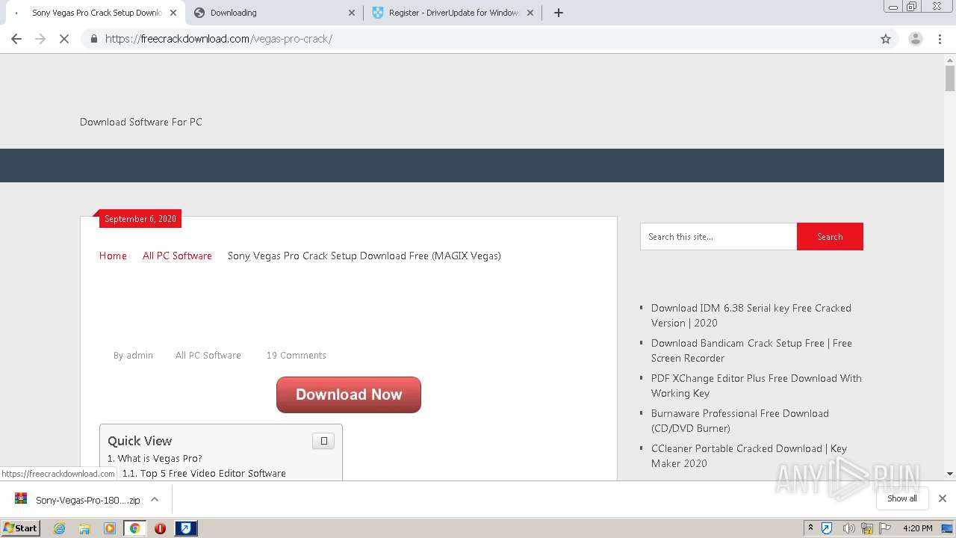
Task: Switch to Chrome in taskbar
Action: (134, 528)
